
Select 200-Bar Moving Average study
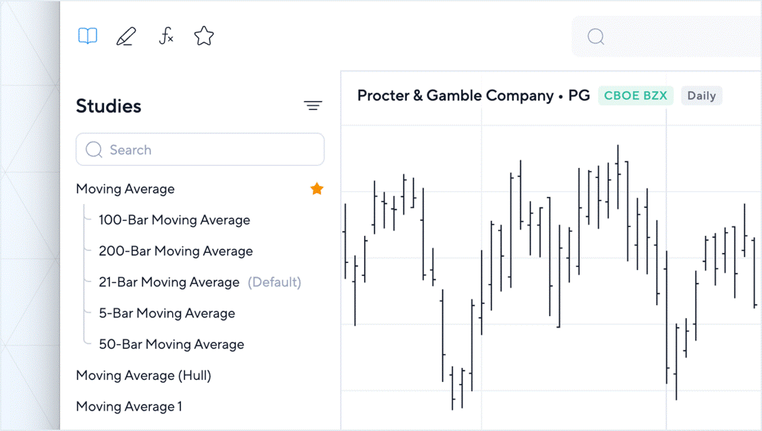coord(176,252)
